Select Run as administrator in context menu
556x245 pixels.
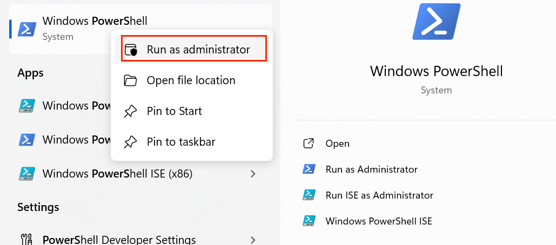tap(192, 50)
